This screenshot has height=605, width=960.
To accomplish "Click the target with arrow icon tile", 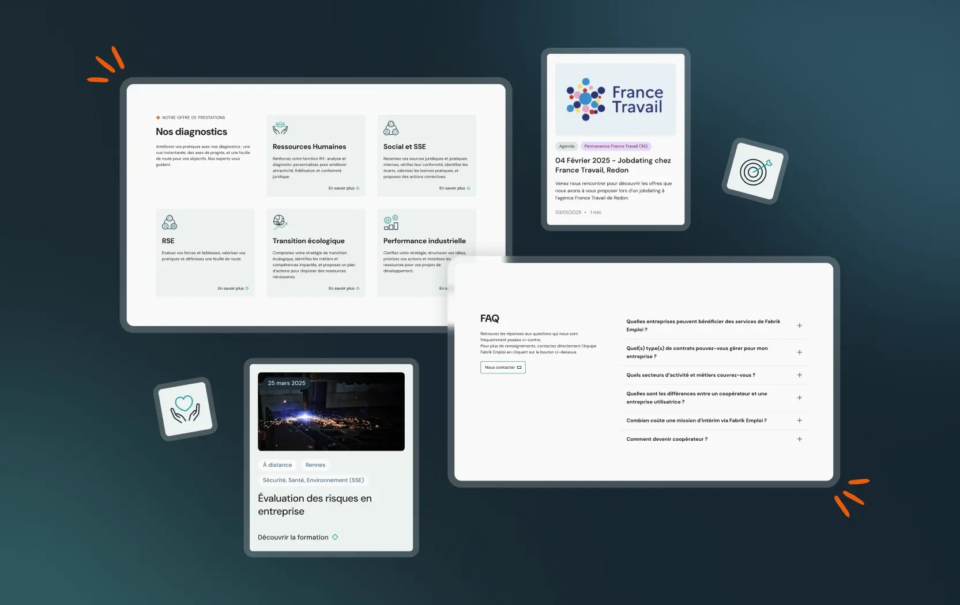I will pos(755,171).
